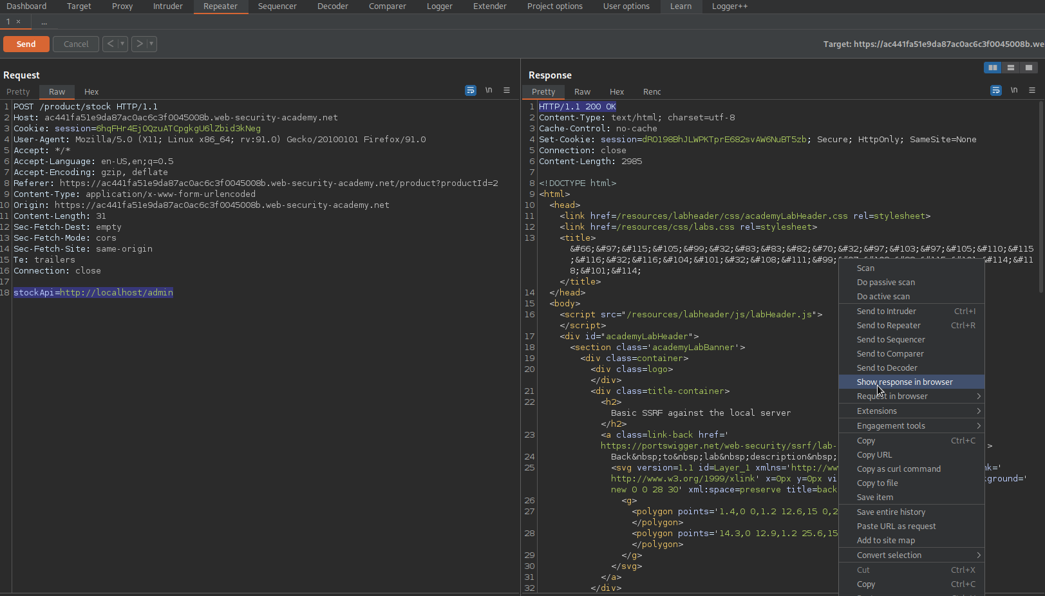1045x596 pixels.
Task: Choose Save entire history
Action: [x=912, y=512]
